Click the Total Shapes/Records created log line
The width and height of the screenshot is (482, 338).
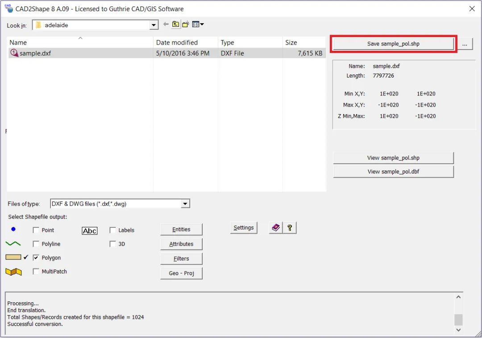(75, 317)
